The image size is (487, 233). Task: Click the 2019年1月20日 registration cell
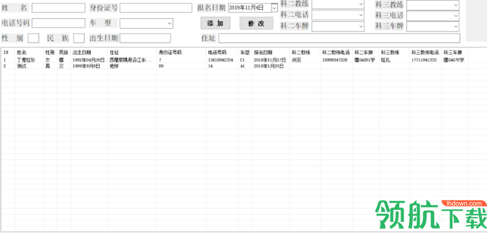coord(268,66)
